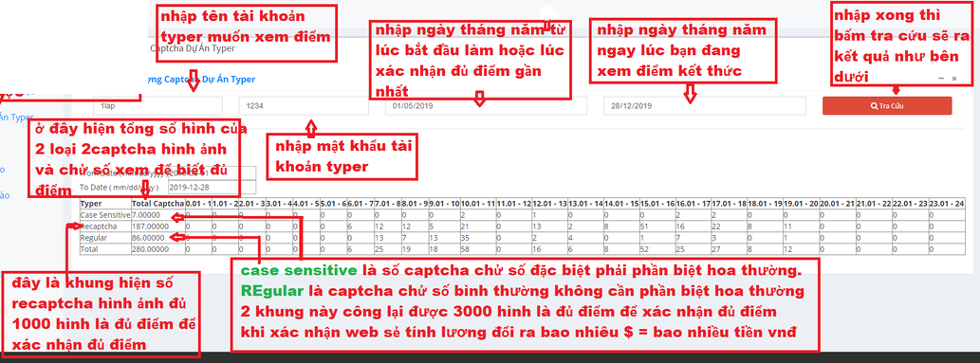This screenshot has height=363, width=980.
Task: Focus the typer username field containing 1lap
Action: tap(158, 106)
